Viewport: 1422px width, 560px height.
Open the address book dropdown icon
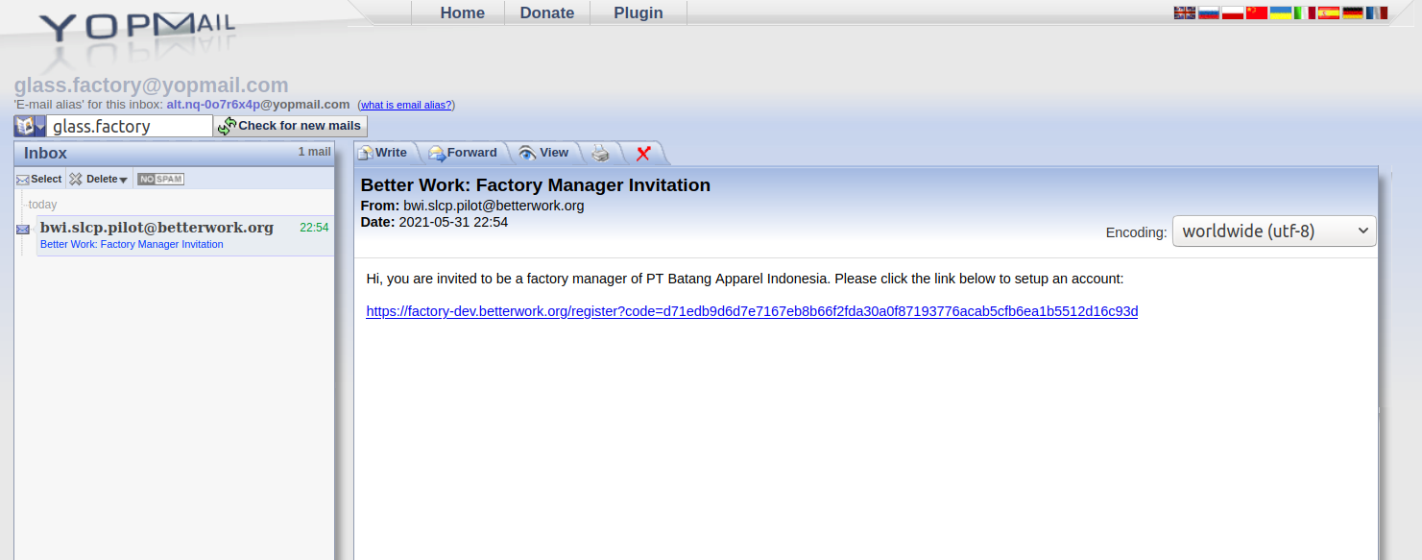tap(30, 126)
